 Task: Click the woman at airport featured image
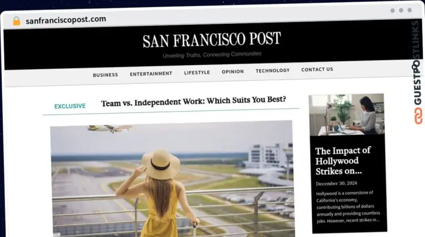[x=173, y=178]
